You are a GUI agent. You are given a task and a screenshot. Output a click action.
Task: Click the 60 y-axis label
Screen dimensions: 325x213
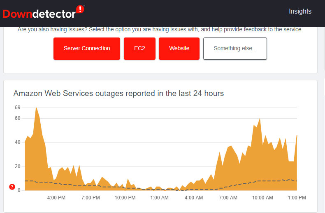pyautogui.click(x=18, y=118)
